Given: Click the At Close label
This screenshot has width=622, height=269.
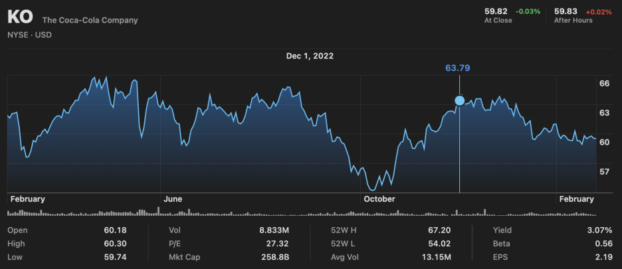Looking at the screenshot, I should tap(498, 21).
